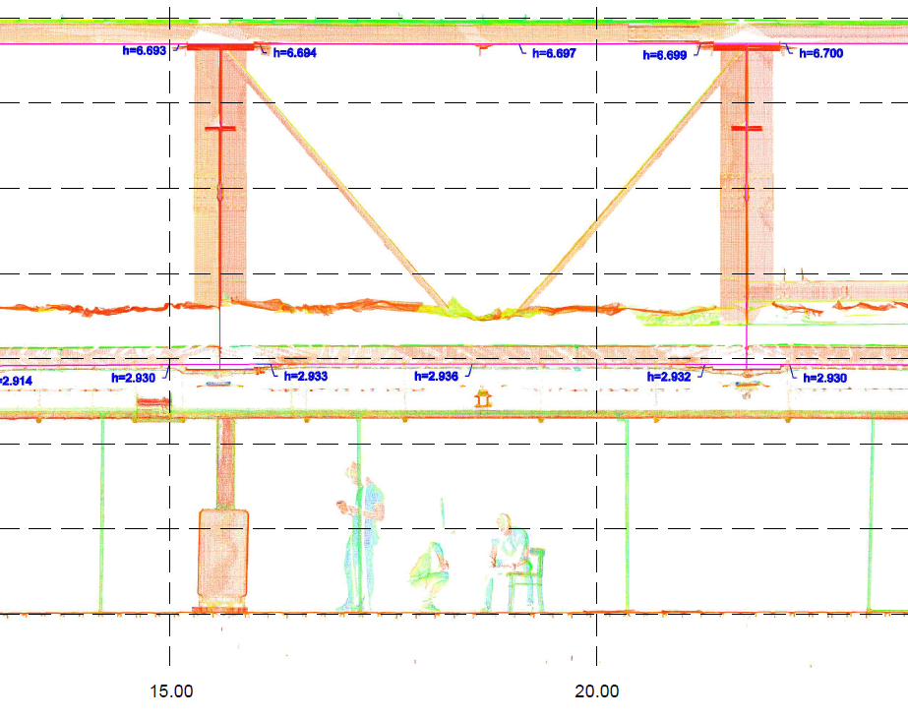Click the 15.00 axis coordinate label
Image resolution: width=908 pixels, height=719 pixels.
[170, 691]
